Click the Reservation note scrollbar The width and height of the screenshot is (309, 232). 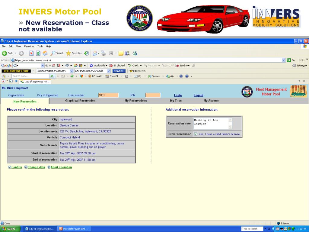[230, 123]
